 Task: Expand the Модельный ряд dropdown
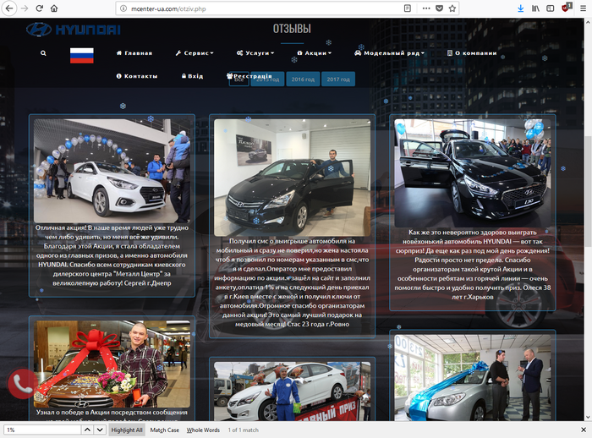coord(389,52)
